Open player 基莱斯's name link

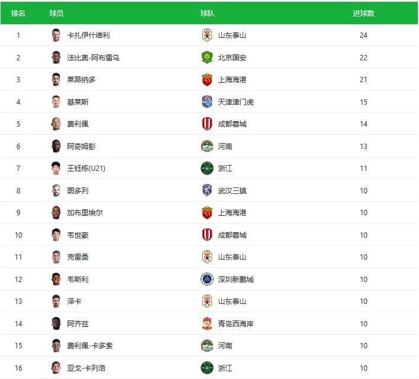pyautogui.click(x=78, y=102)
